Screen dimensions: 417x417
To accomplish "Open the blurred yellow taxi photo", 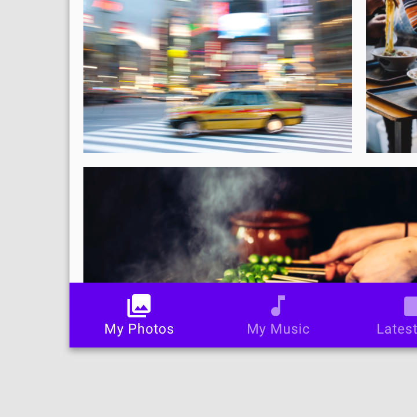I will 218,76.
